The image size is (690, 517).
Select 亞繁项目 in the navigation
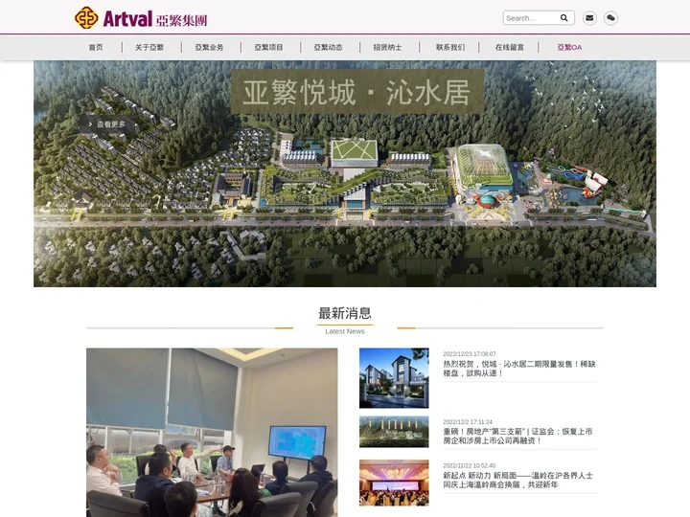click(268, 47)
